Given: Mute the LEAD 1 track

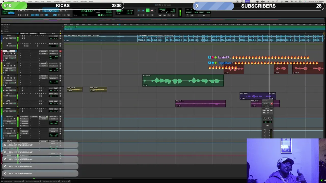Looking at the screenshot, I should 14,66.
